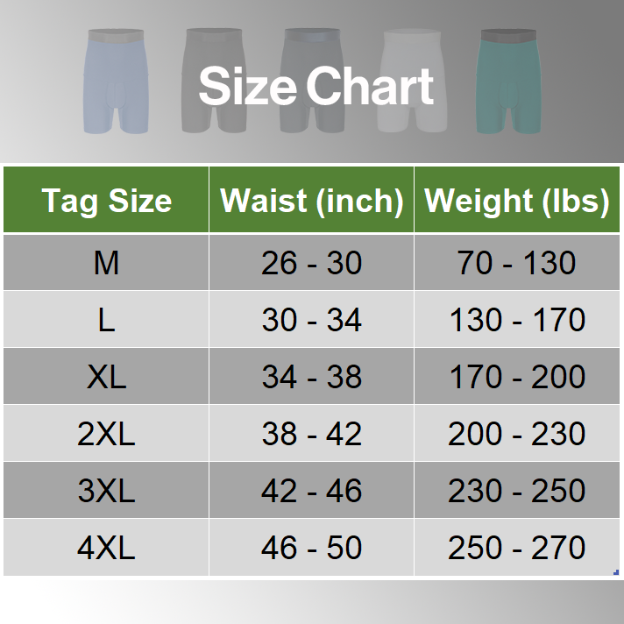
Task: Click the light blue boxer shorts image
Action: point(117,81)
